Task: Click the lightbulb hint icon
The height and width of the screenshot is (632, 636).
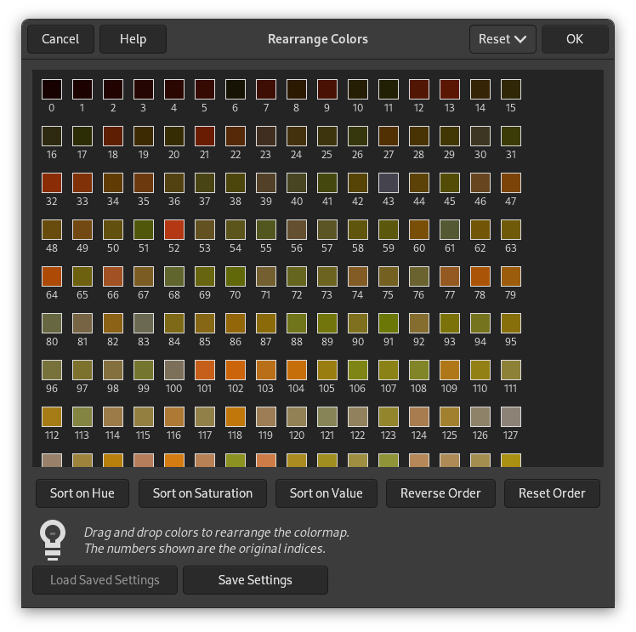Action: tap(53, 540)
